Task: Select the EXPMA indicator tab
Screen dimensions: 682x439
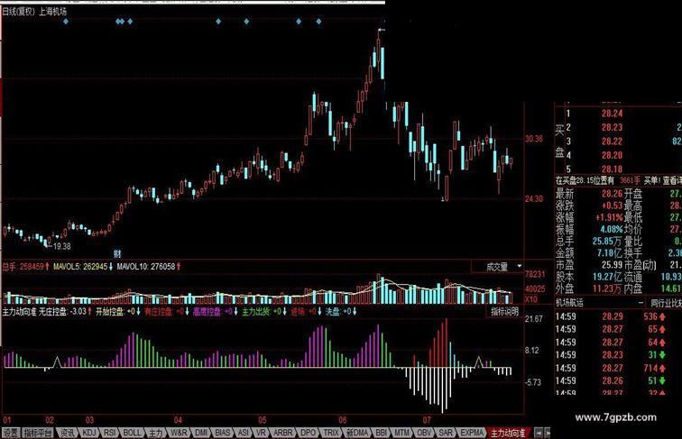Action: 472,433
